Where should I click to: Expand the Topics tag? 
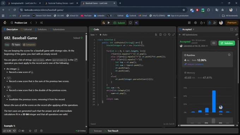point(16,45)
